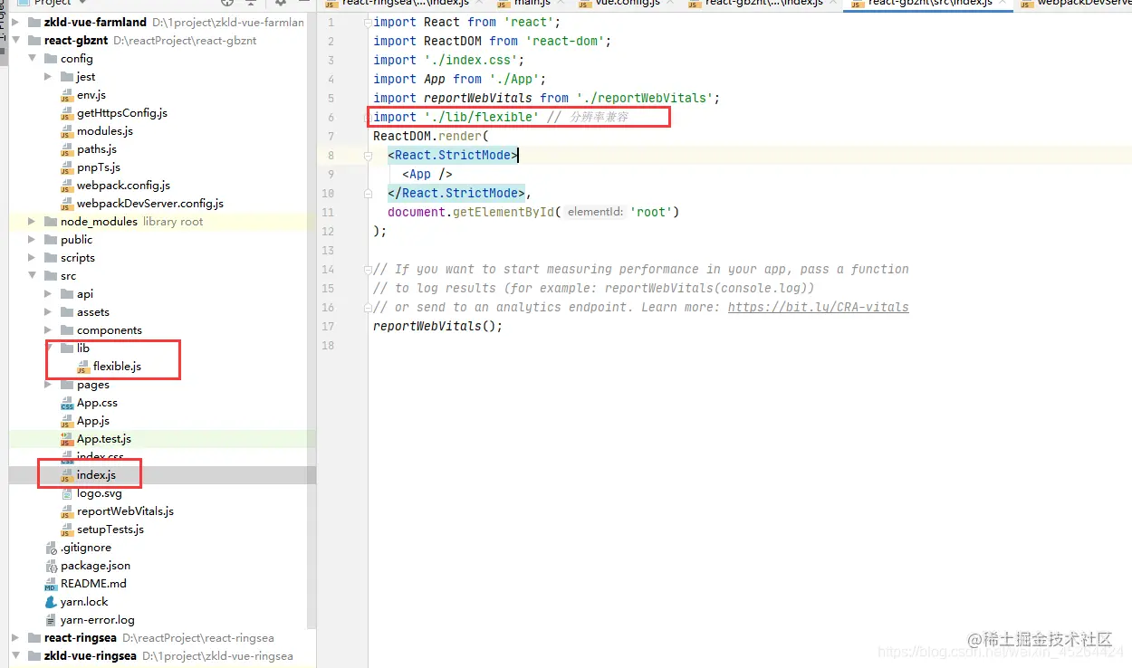
Task: Click the folder icon of the lib directory
Action: tap(67, 348)
